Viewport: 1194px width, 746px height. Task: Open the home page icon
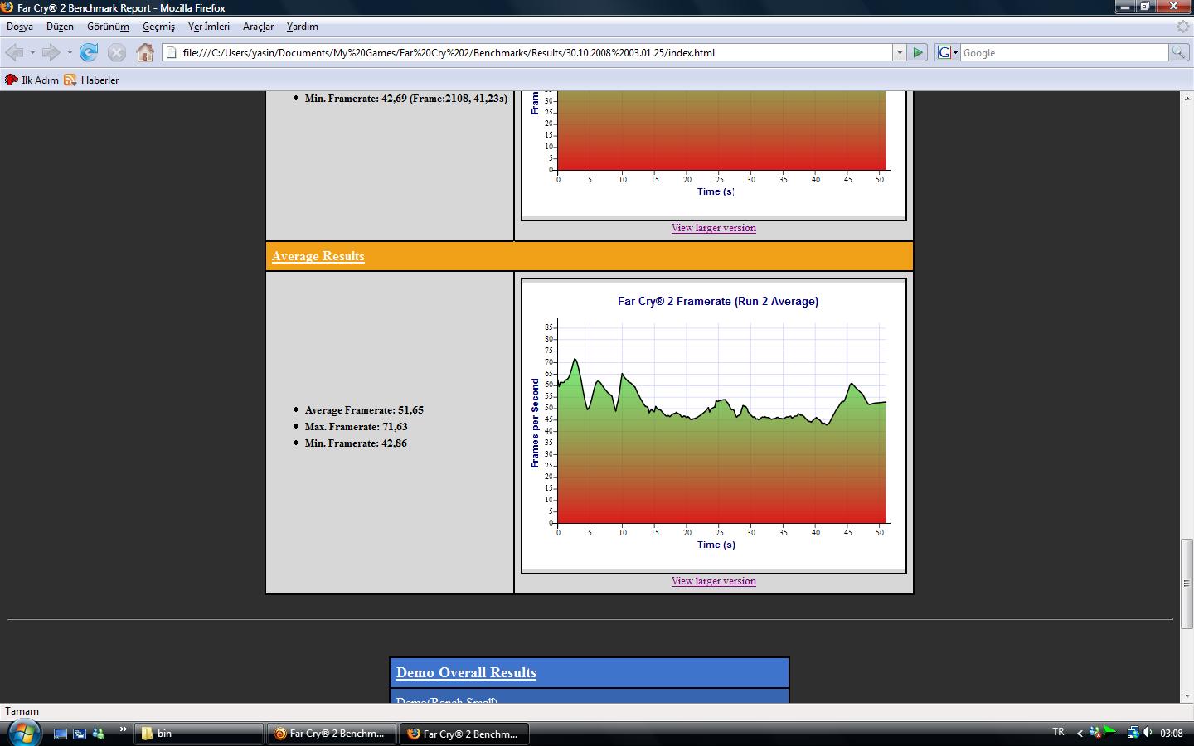pyautogui.click(x=145, y=52)
